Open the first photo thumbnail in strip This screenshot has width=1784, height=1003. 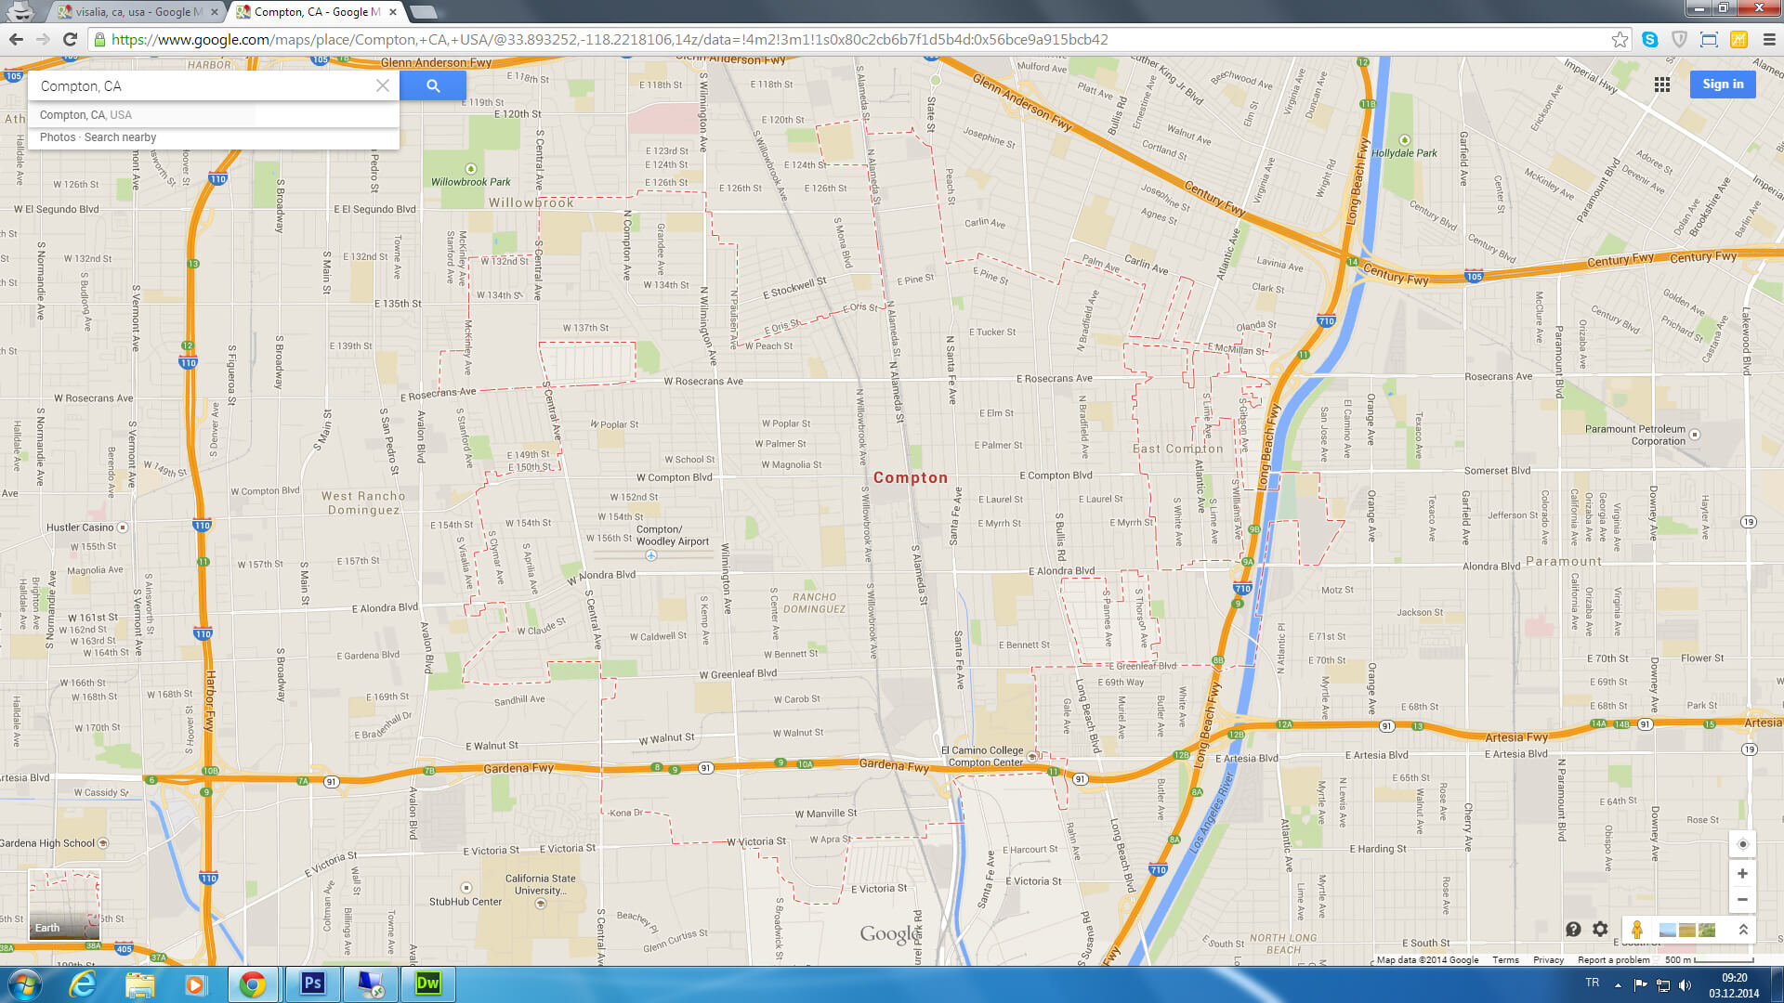tap(1668, 930)
